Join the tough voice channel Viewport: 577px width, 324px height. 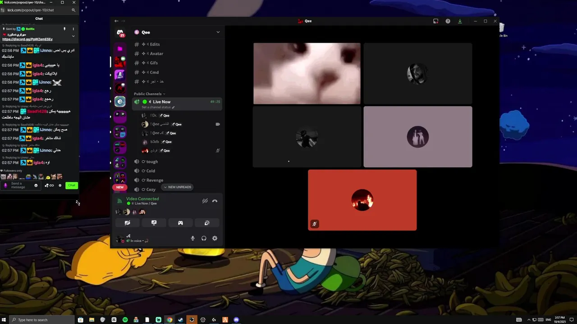coord(177,162)
